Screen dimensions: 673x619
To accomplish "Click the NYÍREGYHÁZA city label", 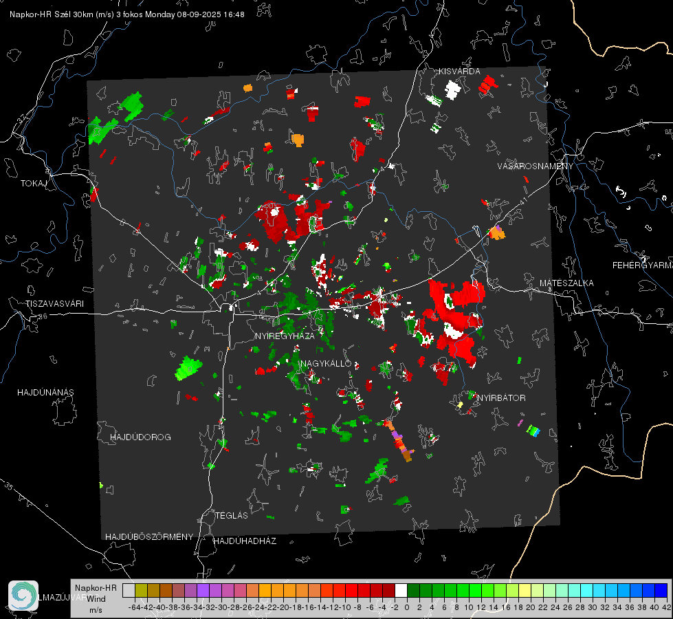I will point(285,336).
